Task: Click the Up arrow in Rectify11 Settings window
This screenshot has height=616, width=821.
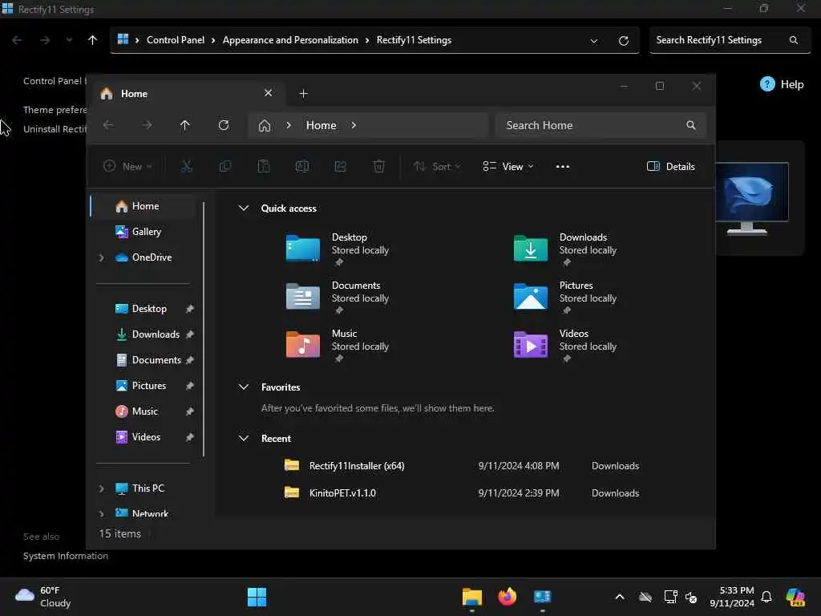Action: pyautogui.click(x=93, y=40)
